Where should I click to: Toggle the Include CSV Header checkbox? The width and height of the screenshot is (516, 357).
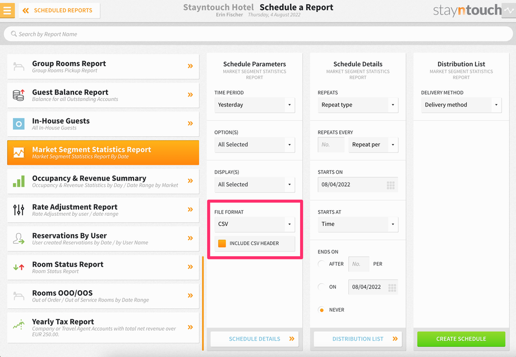point(222,243)
